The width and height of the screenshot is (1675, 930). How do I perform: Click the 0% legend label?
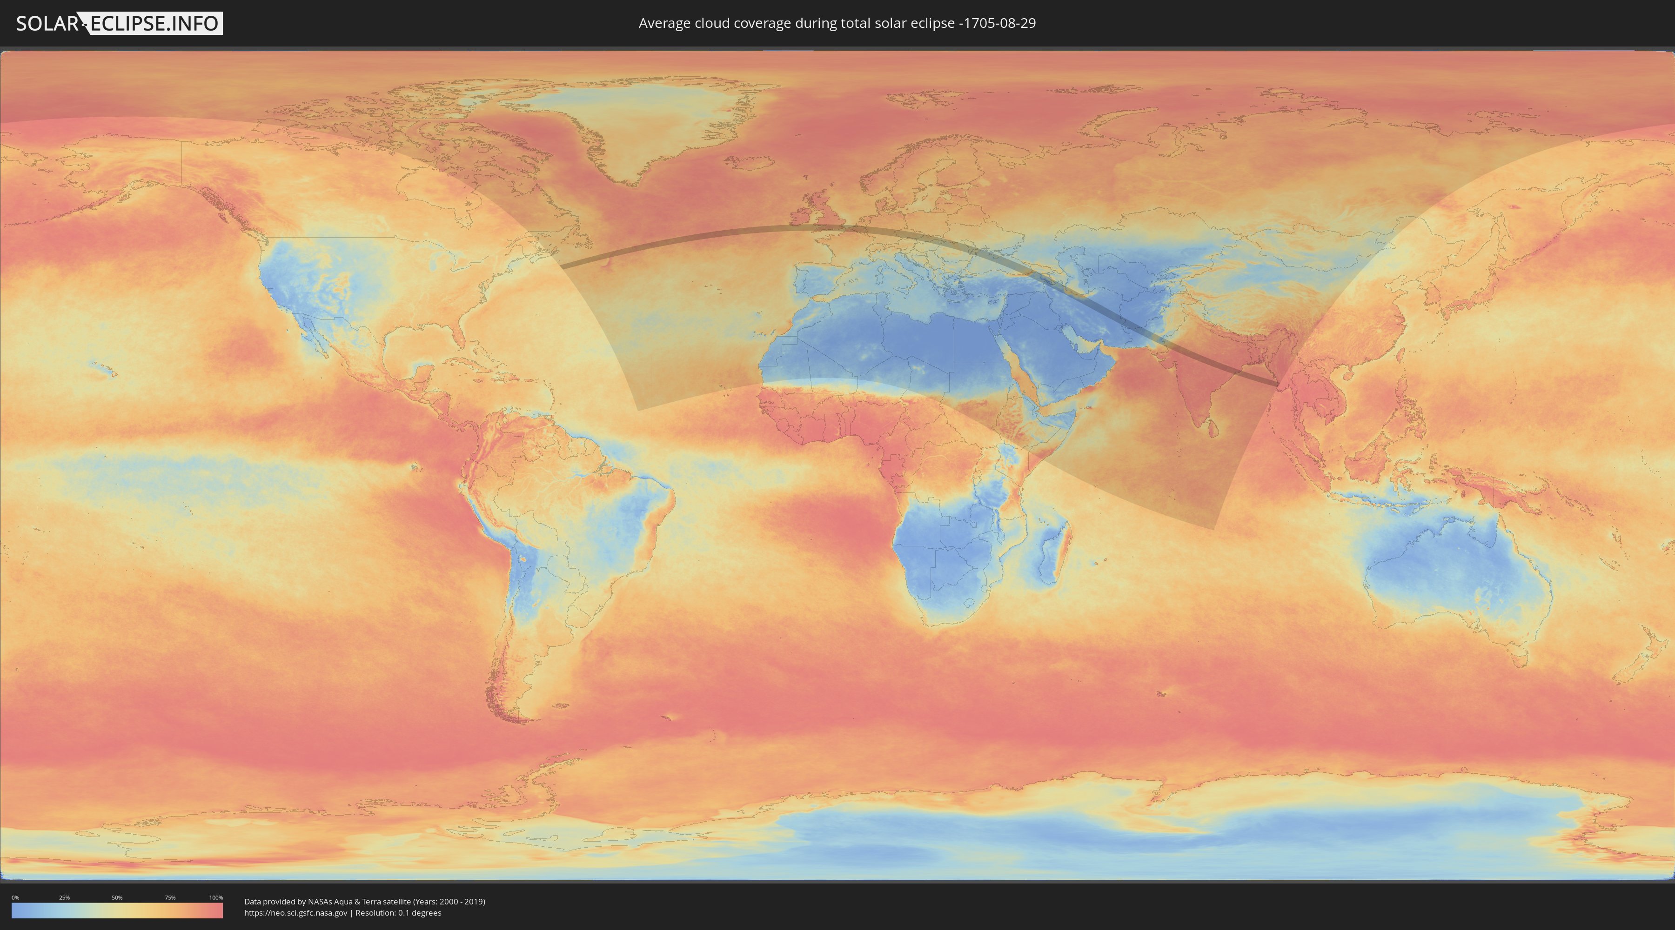coord(15,897)
